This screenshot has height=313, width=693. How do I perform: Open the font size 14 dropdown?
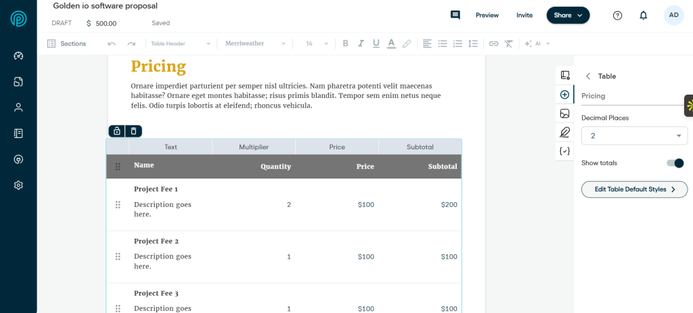[317, 44]
